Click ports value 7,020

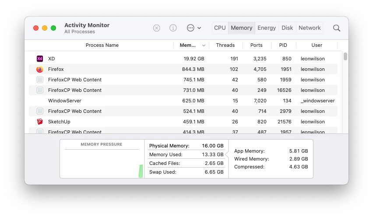pyautogui.click(x=260, y=101)
